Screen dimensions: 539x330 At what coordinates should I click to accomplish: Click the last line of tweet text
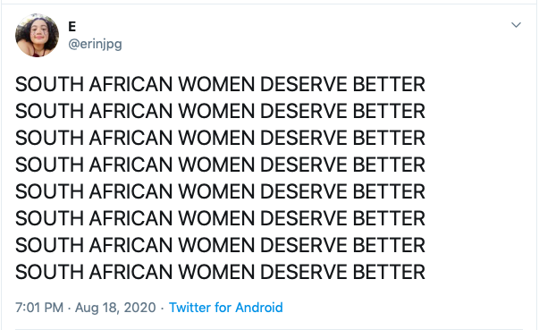pyautogui.click(x=221, y=272)
